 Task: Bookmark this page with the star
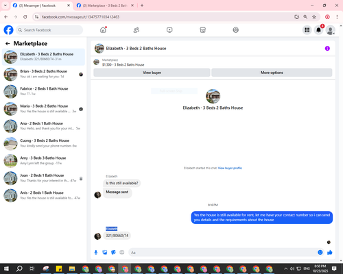point(314,16)
